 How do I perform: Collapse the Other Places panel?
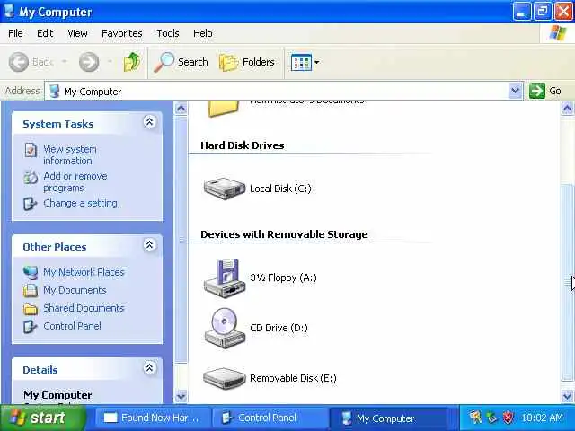pos(149,244)
